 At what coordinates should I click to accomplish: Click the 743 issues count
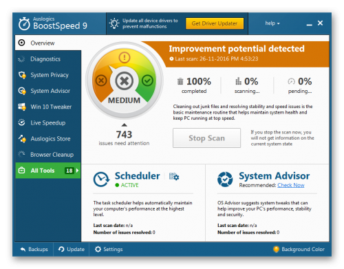click(124, 135)
